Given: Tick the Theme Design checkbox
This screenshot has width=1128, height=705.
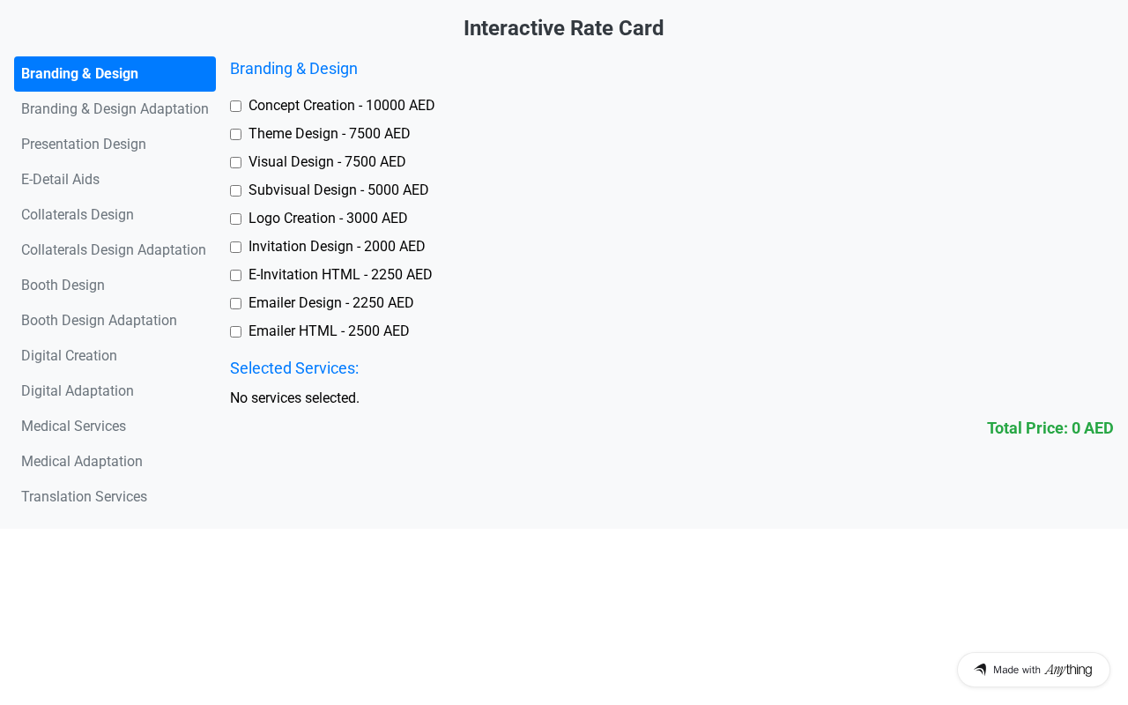Looking at the screenshot, I should [x=235, y=135].
